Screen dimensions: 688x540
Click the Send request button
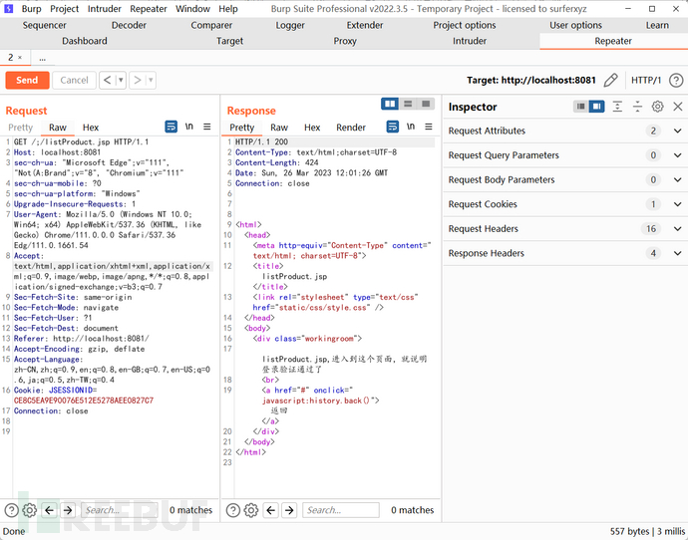pos(27,81)
